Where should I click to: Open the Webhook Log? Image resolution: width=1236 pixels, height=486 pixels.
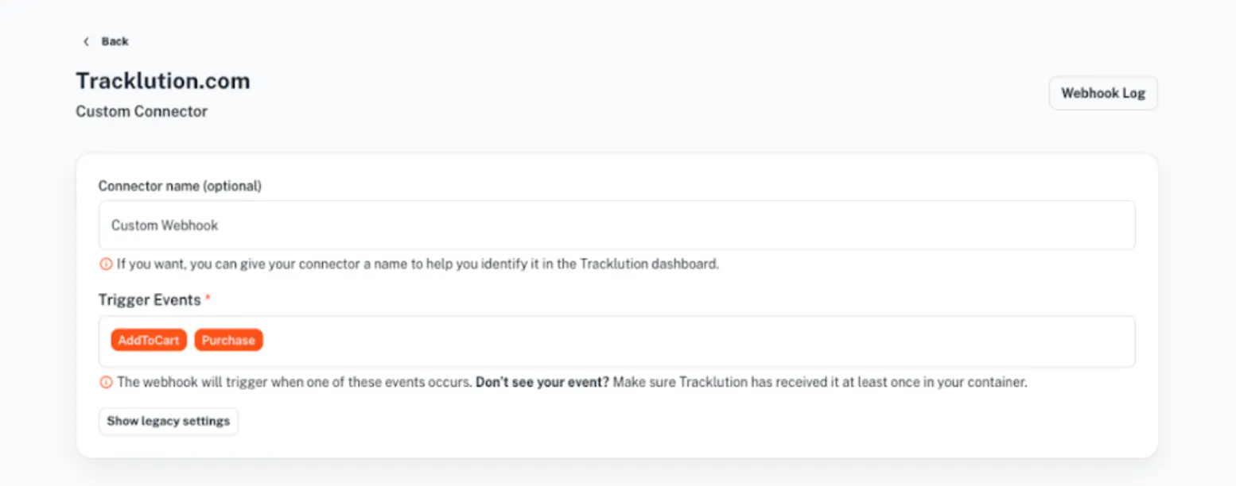point(1103,93)
